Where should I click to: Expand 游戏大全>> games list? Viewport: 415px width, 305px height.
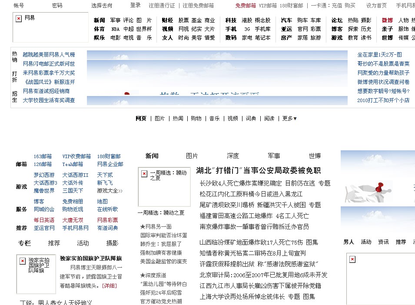pyautogui.click(x=110, y=190)
